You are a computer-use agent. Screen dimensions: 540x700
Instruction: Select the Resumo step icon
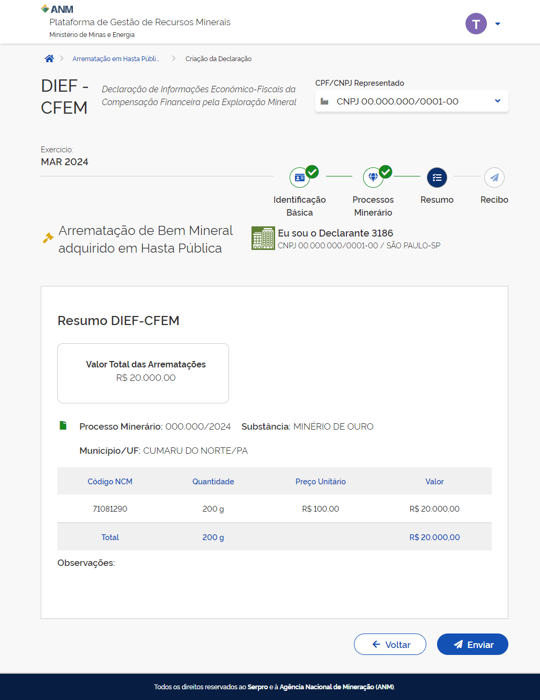(437, 178)
